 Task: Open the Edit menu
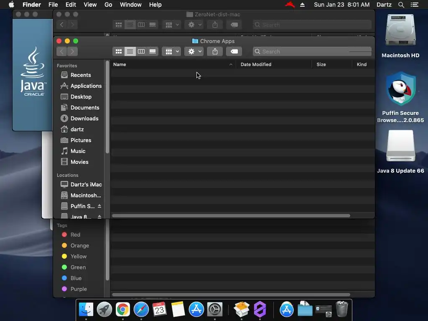(71, 5)
